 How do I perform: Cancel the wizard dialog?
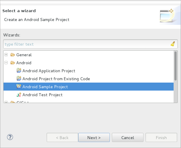tap(128, 138)
